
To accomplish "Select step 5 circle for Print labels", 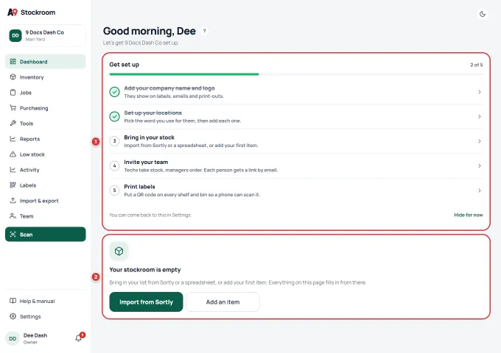I will (x=114, y=190).
